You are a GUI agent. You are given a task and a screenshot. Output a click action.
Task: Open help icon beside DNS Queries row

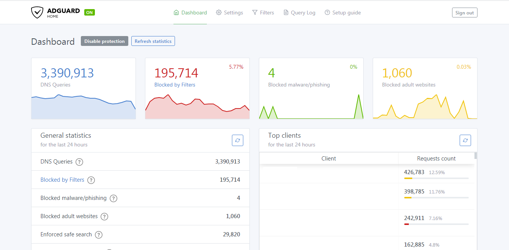[79, 162]
